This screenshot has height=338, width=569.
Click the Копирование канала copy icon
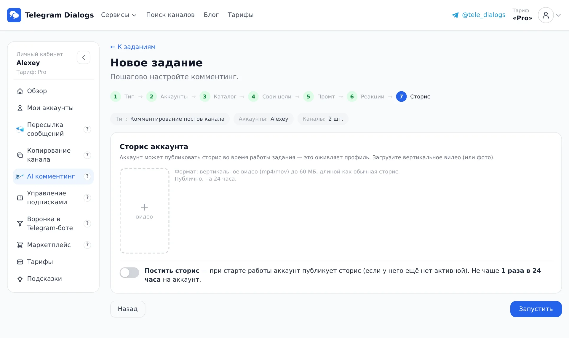(20, 155)
